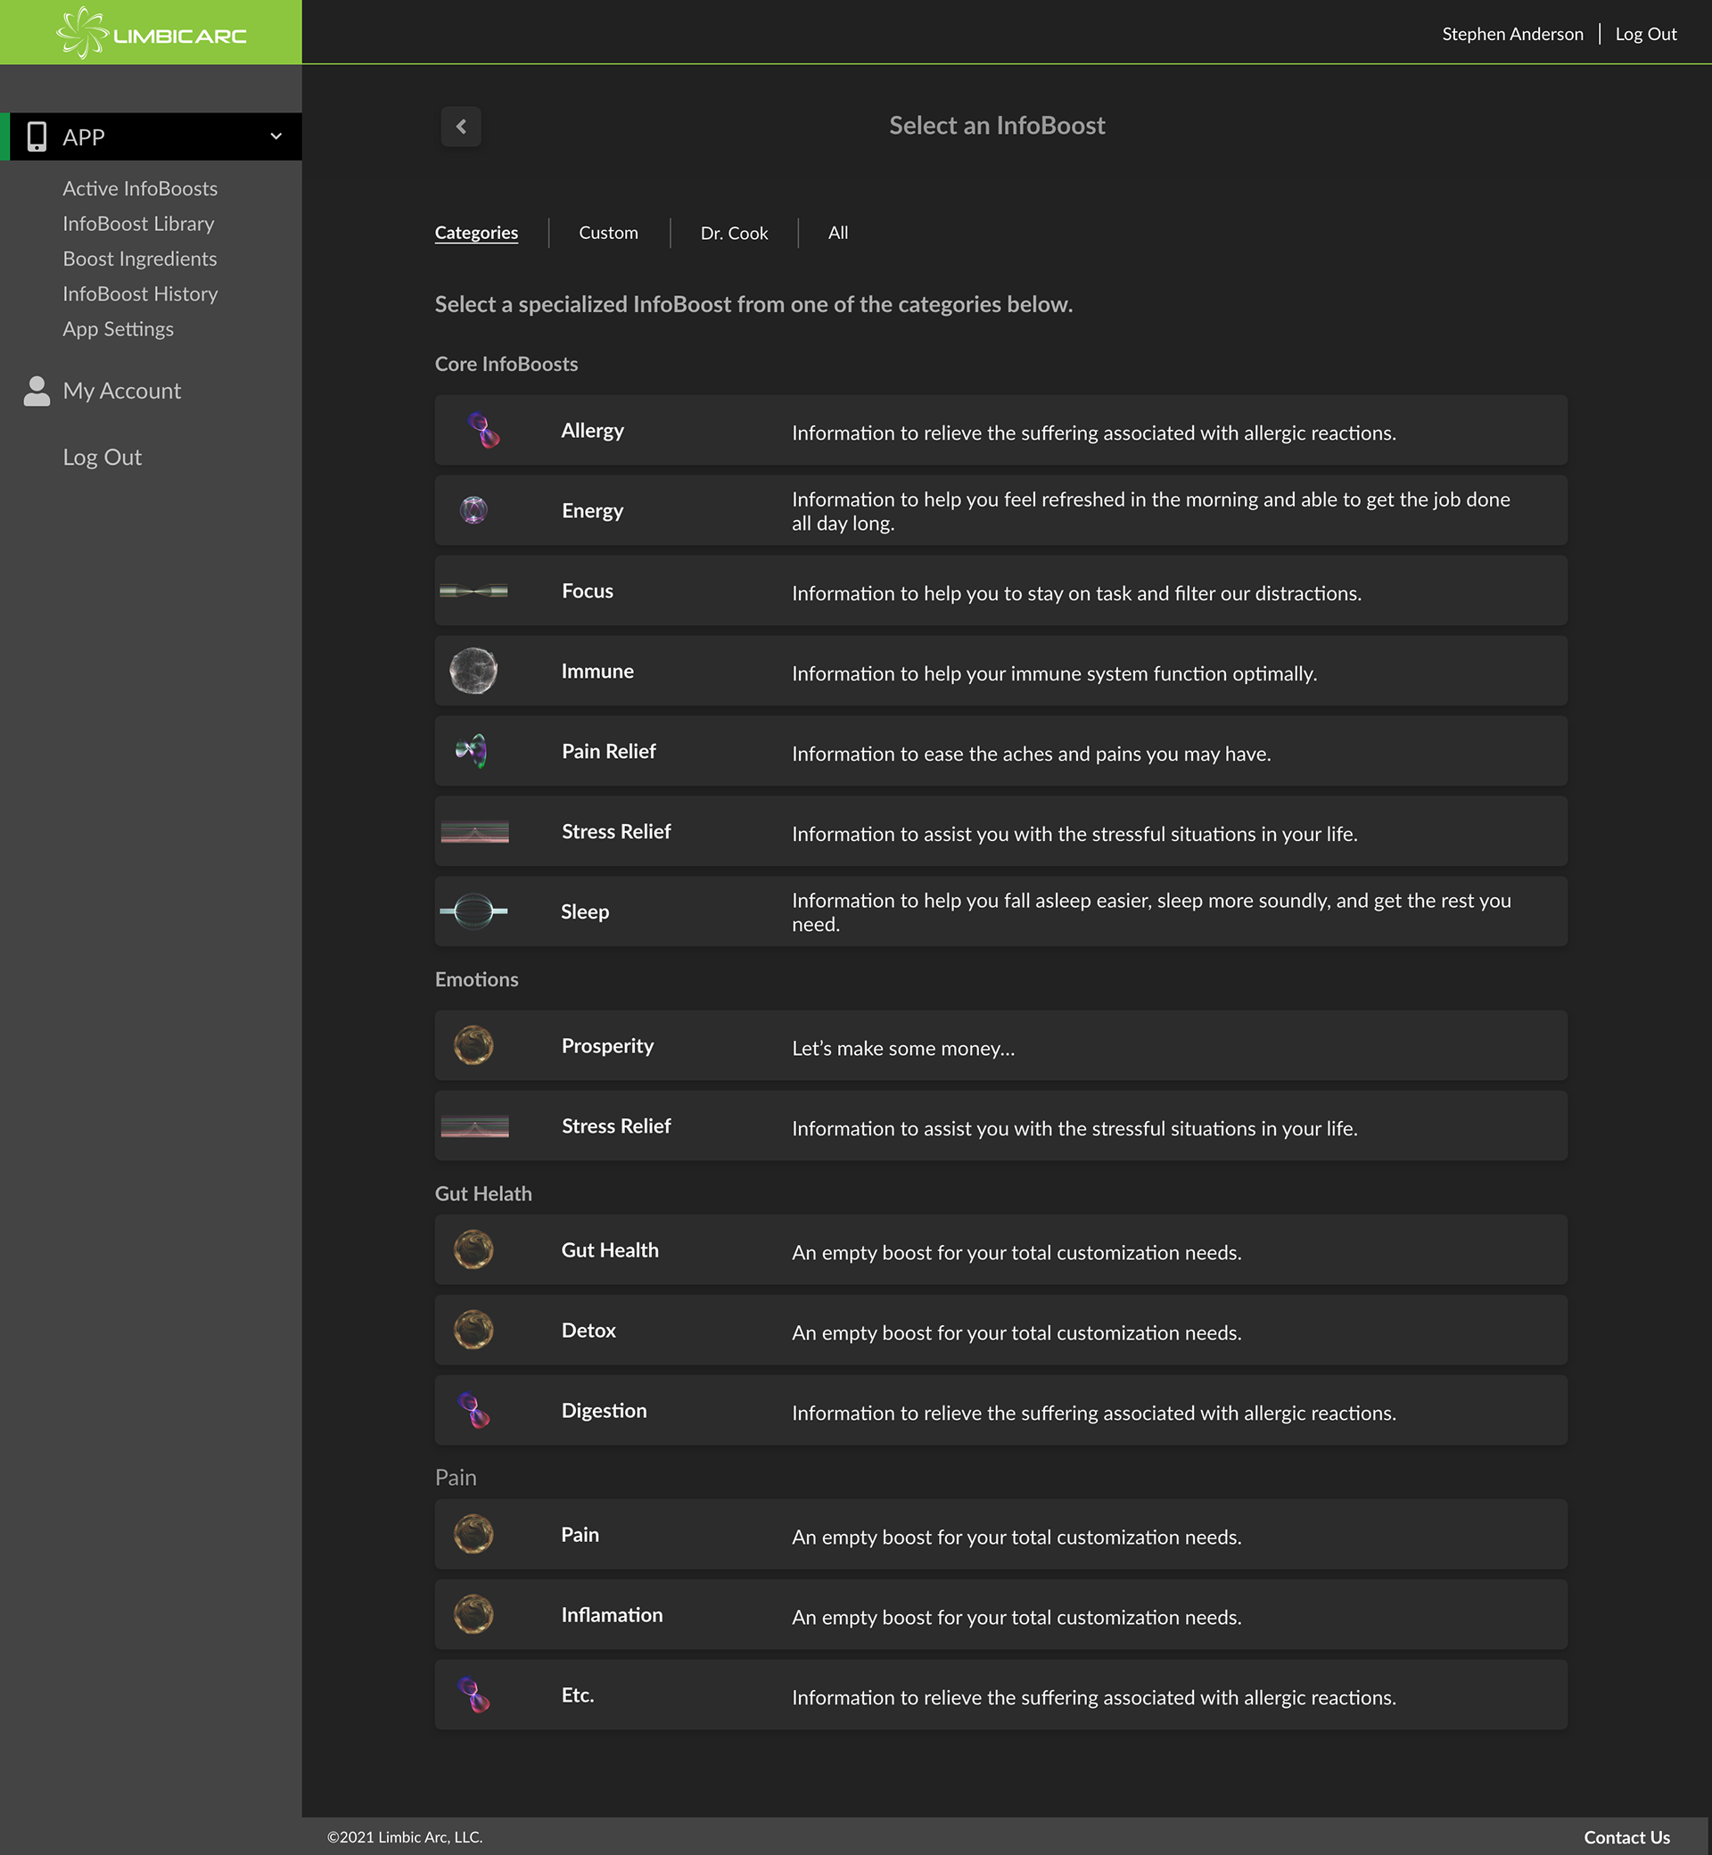Select the Prosperity InfoBoost title
This screenshot has width=1712, height=1855.
607,1045
